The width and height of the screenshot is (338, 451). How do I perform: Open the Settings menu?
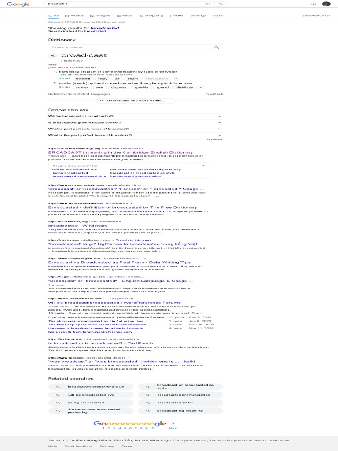click(x=198, y=15)
